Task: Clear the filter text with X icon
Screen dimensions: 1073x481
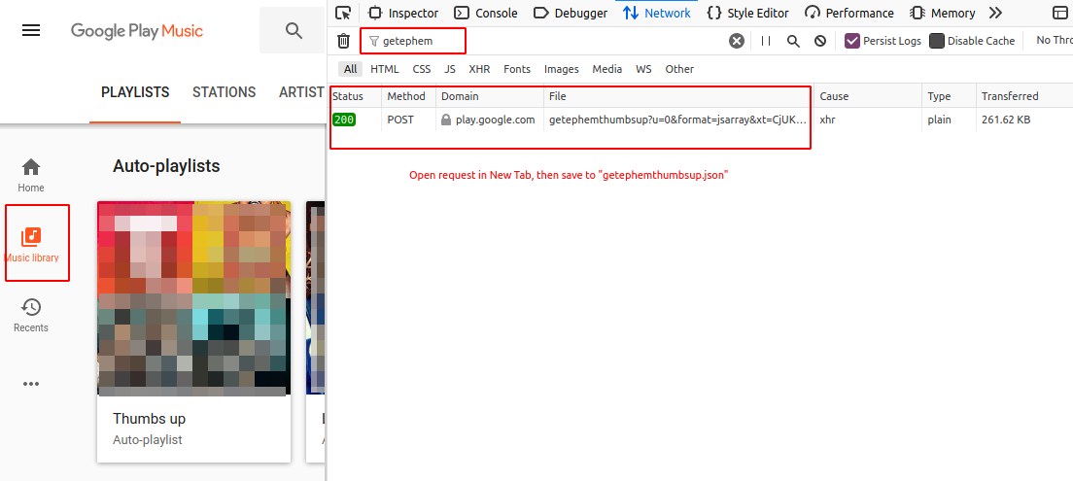Action: (x=737, y=41)
